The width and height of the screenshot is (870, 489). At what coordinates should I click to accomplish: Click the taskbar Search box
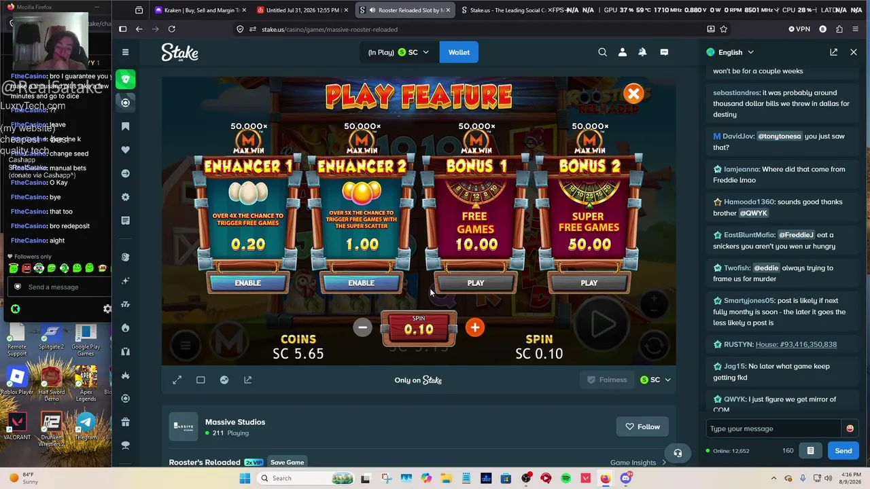pos(304,478)
